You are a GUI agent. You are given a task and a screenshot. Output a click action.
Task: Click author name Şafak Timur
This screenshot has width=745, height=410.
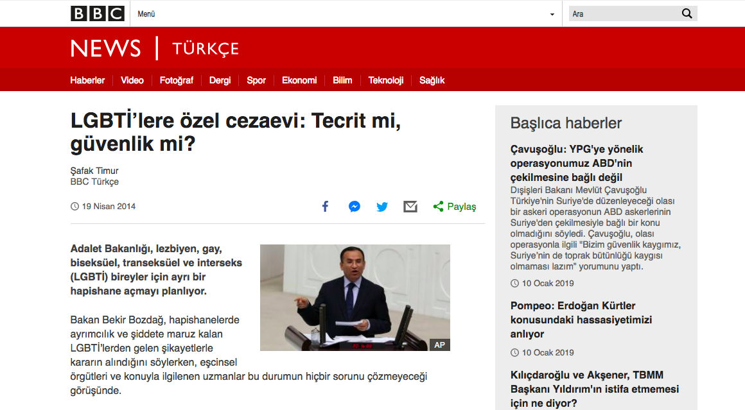(x=91, y=171)
